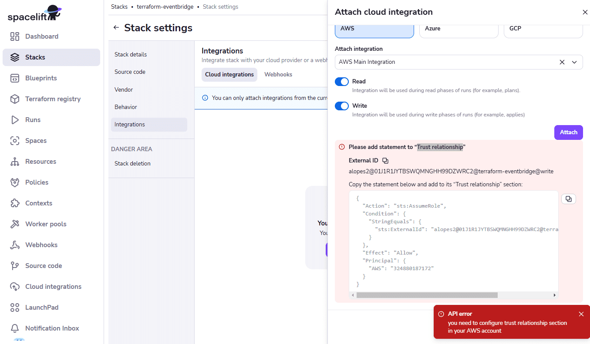The image size is (590, 344).
Task: Clear the selected AWS Main Integration
Action: pos(562,62)
